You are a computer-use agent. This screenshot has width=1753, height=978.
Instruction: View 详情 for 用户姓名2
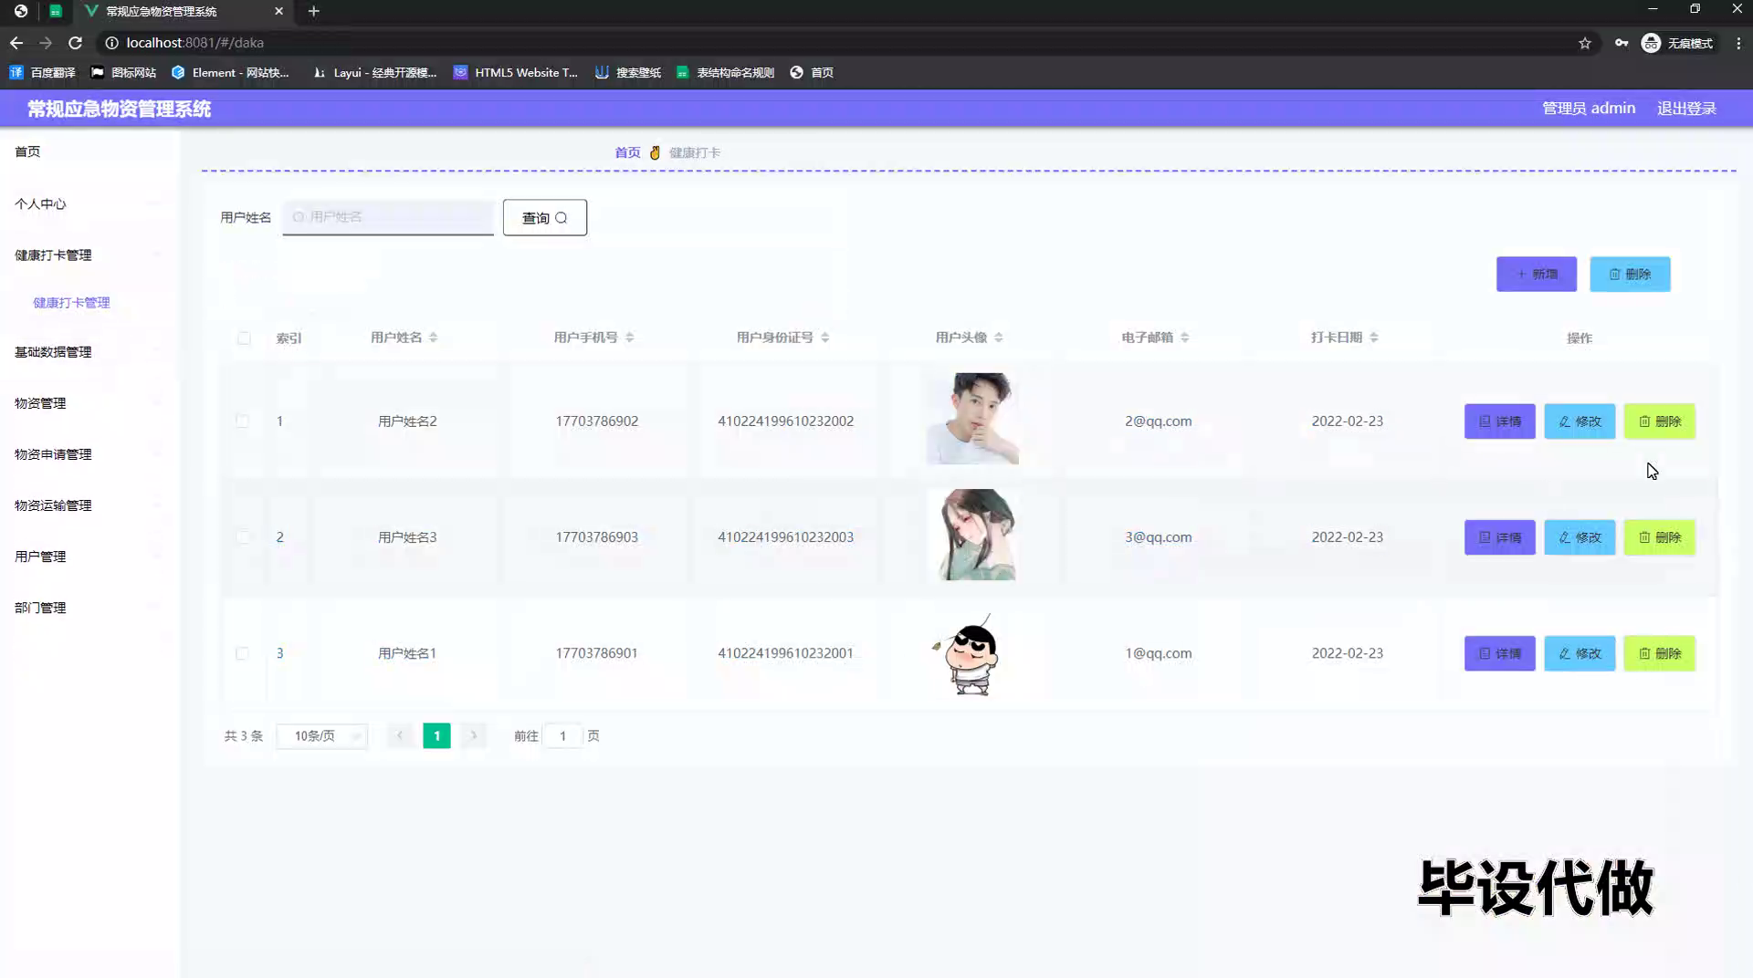pos(1500,421)
